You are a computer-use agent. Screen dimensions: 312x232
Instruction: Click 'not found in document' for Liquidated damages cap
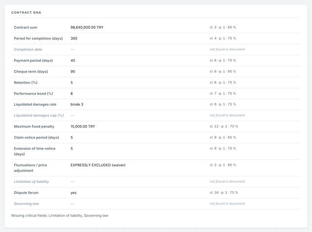(227, 115)
